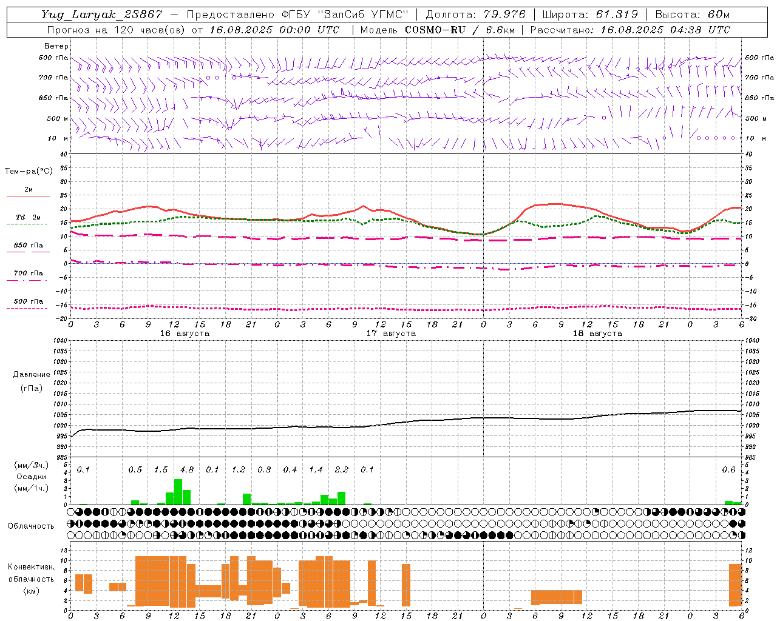The width and height of the screenshot is (777, 621).
Task: Click the (км) unit under convective cloud label
Action: tap(31, 591)
